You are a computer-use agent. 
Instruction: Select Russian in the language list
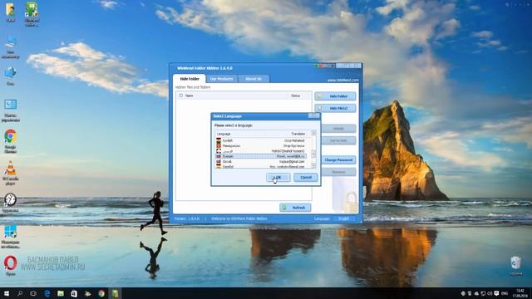(261, 156)
